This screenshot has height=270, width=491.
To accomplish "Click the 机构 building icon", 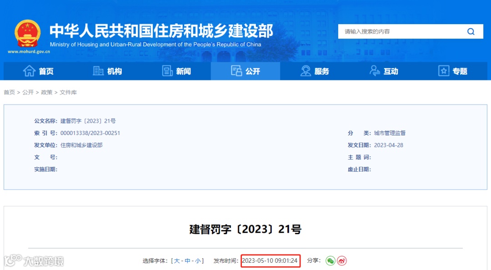I will pos(98,71).
